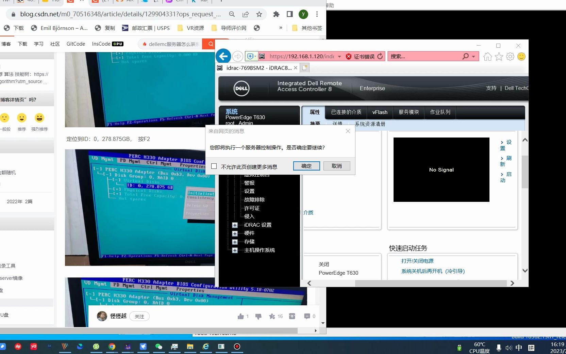The height and width of the screenshot is (354, 566).
Task: Favorite the article via star icon 16
Action: 272,316
